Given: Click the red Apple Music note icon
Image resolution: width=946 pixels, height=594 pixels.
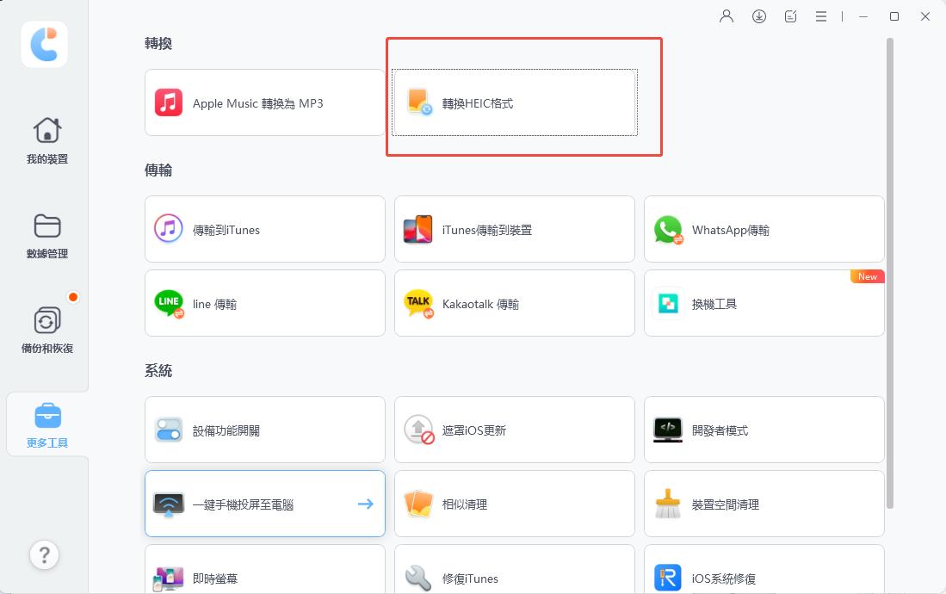Looking at the screenshot, I should (x=169, y=102).
